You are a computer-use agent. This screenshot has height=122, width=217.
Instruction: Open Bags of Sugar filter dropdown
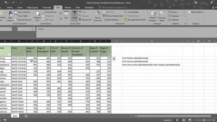(x=110, y=55)
